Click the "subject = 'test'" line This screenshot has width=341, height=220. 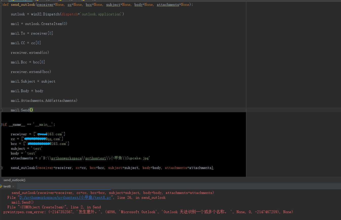click(26, 149)
